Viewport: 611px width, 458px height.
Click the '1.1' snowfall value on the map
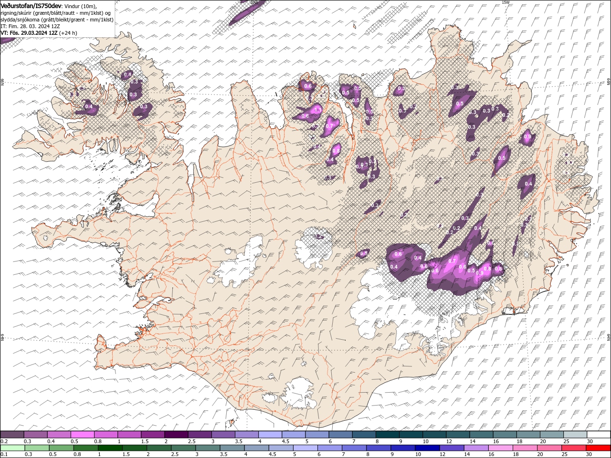click(x=318, y=110)
